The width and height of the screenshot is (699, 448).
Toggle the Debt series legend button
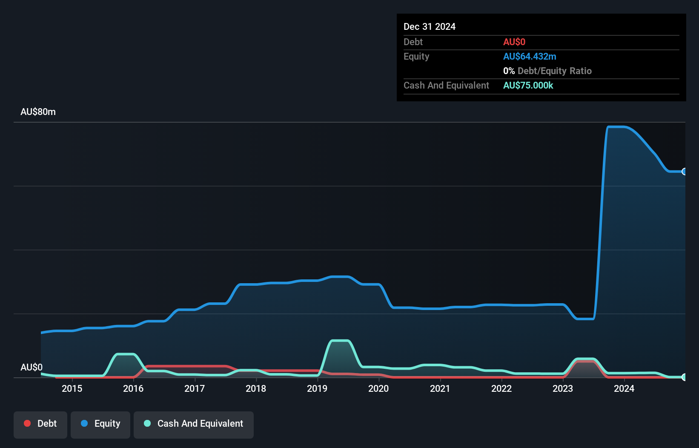(x=40, y=425)
